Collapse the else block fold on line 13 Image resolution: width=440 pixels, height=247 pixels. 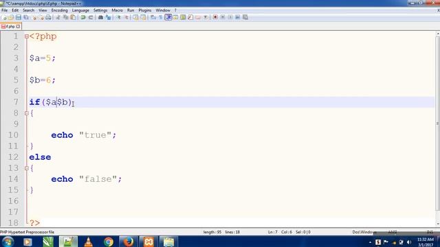point(27,168)
